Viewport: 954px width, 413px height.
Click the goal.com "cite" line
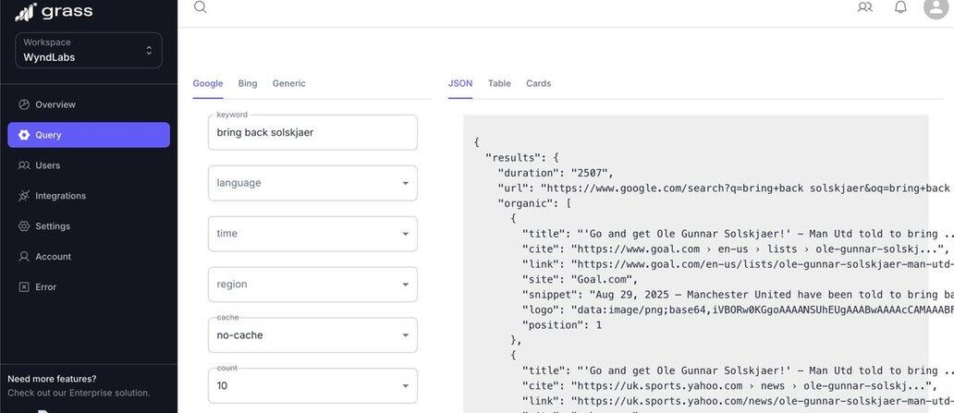coord(736,249)
